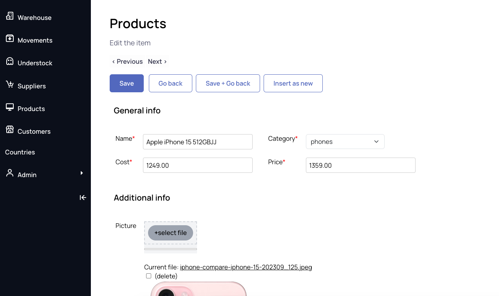Expand the Admin submenu arrow

point(81,173)
